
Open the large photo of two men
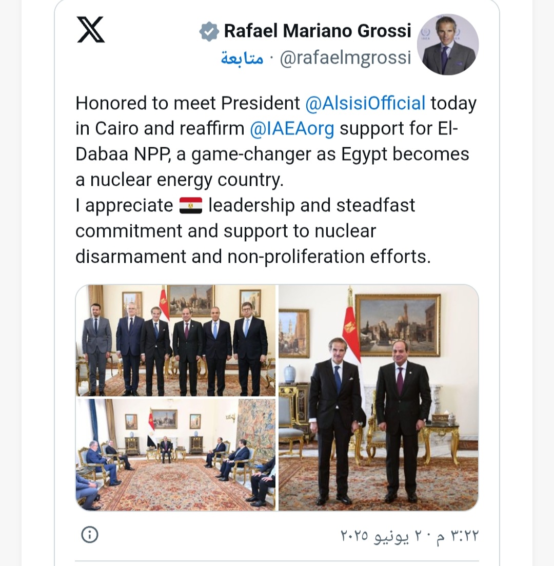click(x=379, y=398)
